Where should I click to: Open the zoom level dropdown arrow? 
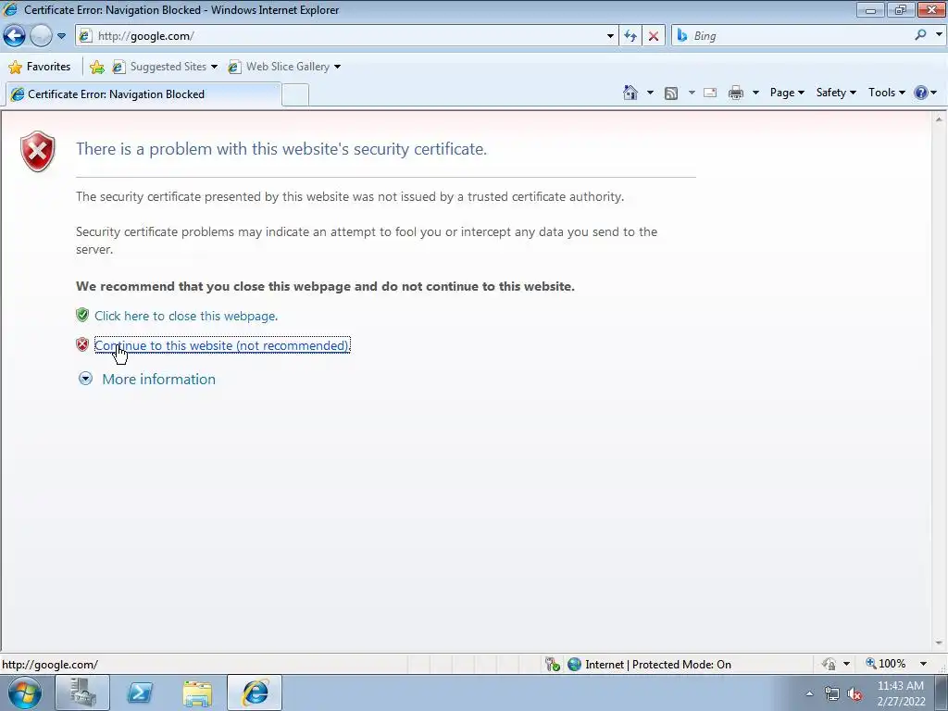923,664
